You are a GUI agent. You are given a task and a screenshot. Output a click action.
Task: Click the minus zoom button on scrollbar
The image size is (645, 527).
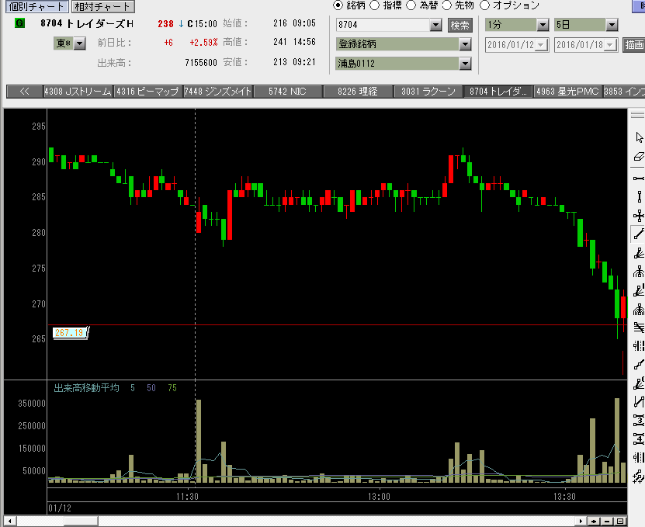(x=607, y=522)
